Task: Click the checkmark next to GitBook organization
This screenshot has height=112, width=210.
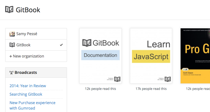Action: pyautogui.click(x=61, y=45)
